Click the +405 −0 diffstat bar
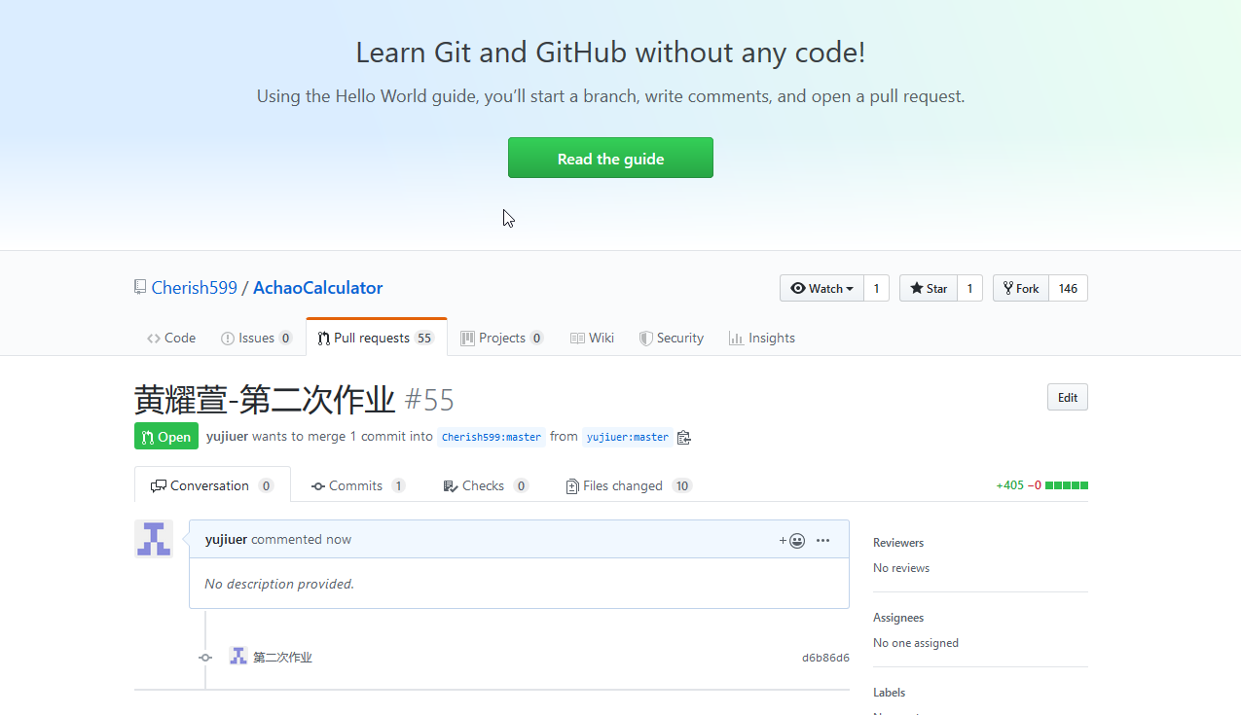Screen dimensions: 1241x715 (1041, 485)
